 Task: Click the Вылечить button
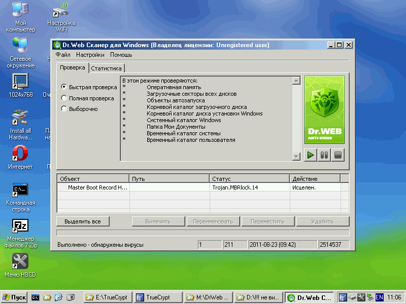pyautogui.click(x=158, y=221)
